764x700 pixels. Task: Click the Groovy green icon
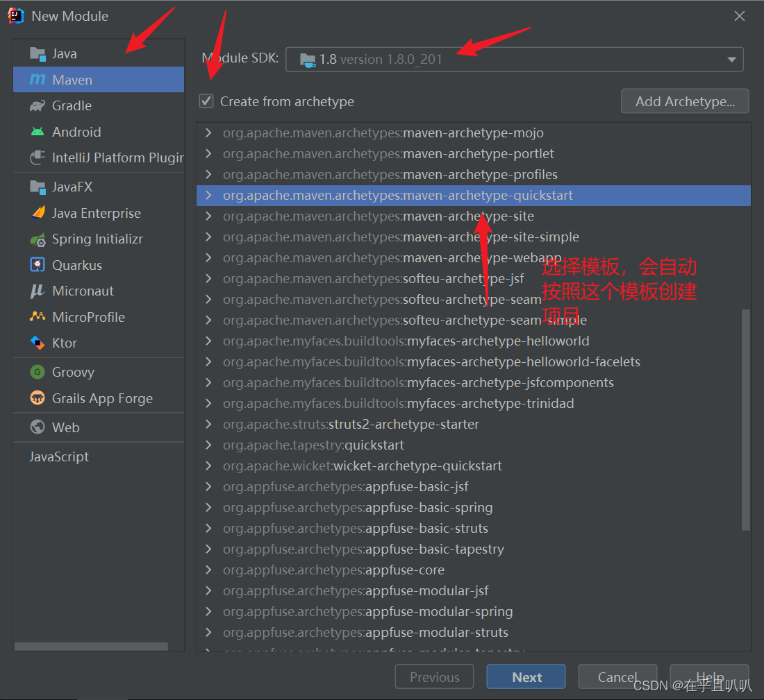(x=38, y=372)
